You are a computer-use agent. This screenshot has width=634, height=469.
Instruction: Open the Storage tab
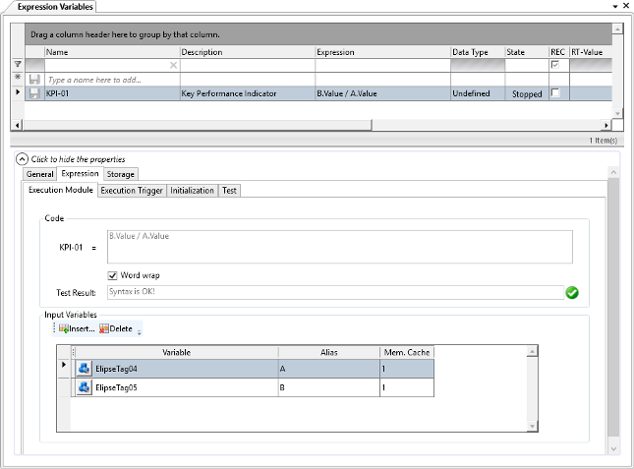(x=121, y=174)
